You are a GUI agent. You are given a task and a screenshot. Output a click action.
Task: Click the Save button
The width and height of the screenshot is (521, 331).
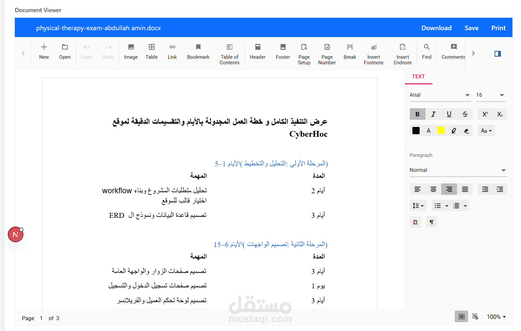[471, 28]
